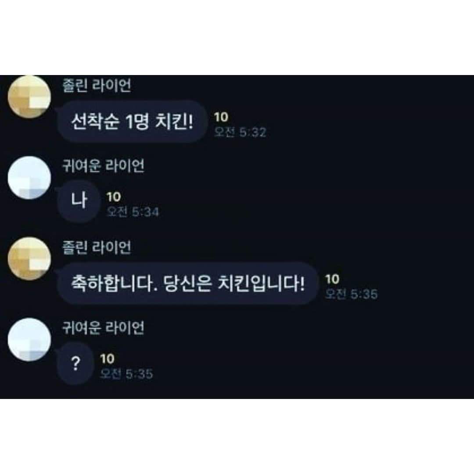The height and width of the screenshot is (474, 474).
Task: Click name 졸린 라이언 above '축하합니다' message
Action: click(97, 247)
